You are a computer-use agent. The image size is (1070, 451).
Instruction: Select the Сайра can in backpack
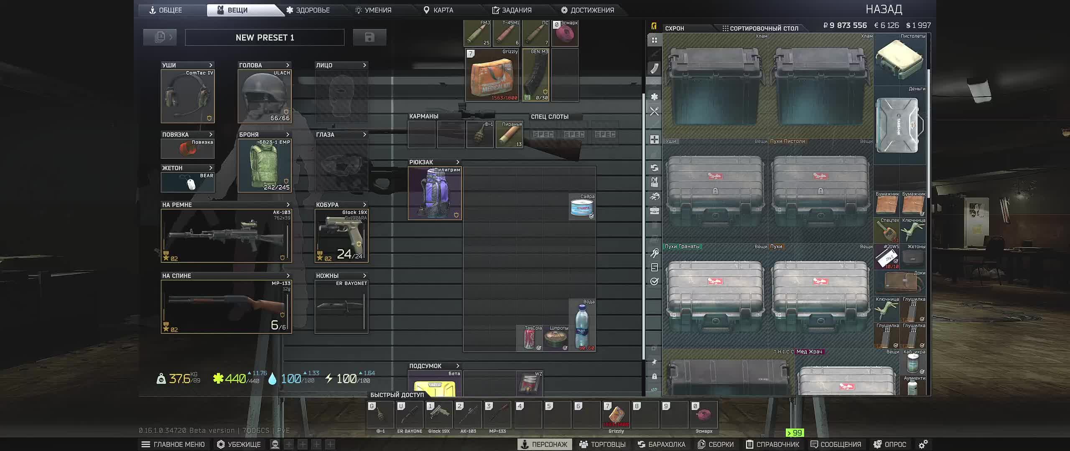pyautogui.click(x=582, y=206)
